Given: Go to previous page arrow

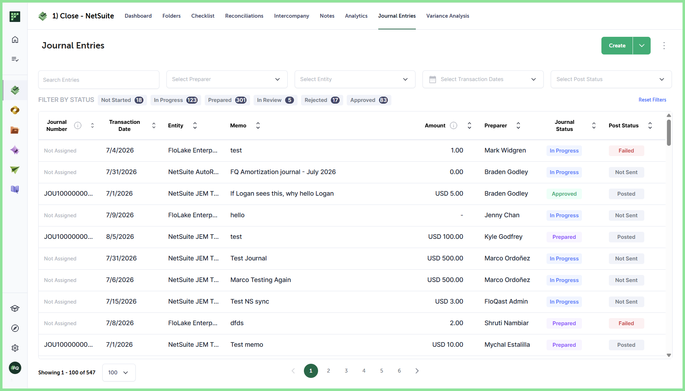Looking at the screenshot, I should pyautogui.click(x=293, y=371).
